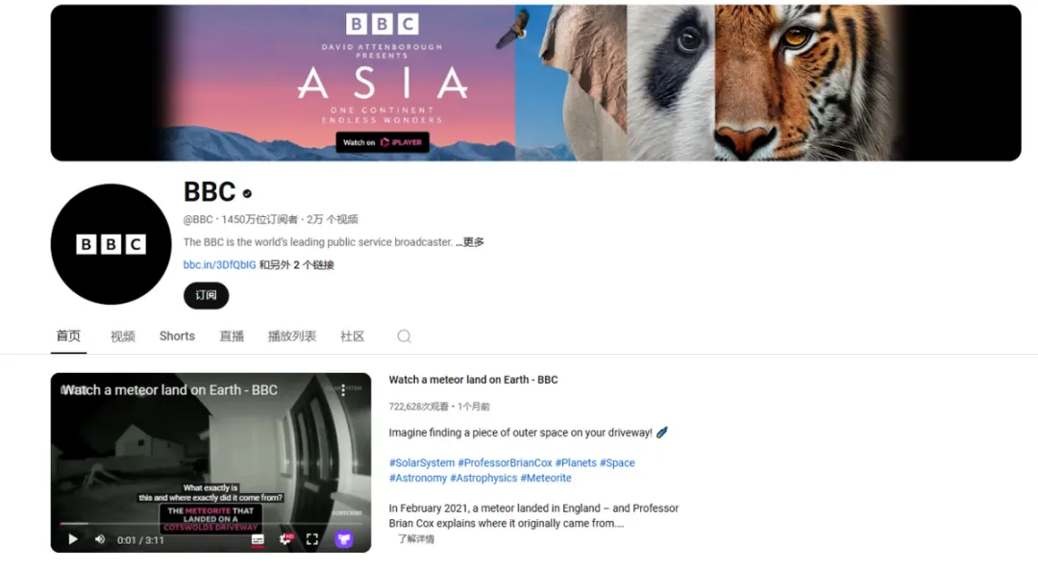
Task: Open the three-dot menu on the video
Action: (343, 390)
